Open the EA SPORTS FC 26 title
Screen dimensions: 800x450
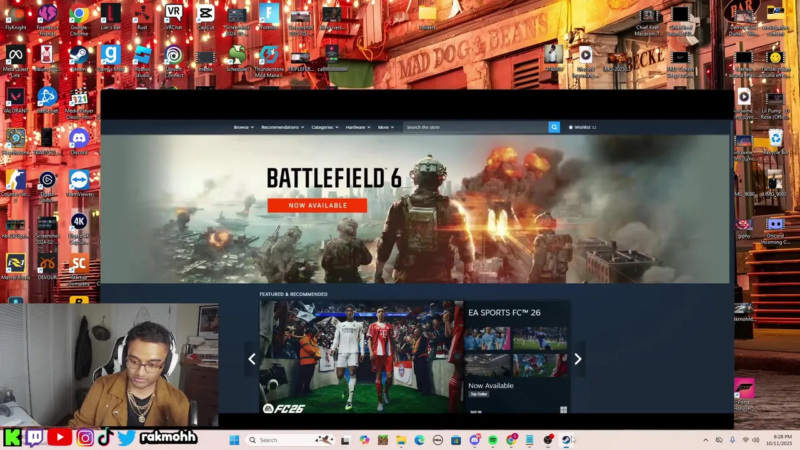click(504, 312)
